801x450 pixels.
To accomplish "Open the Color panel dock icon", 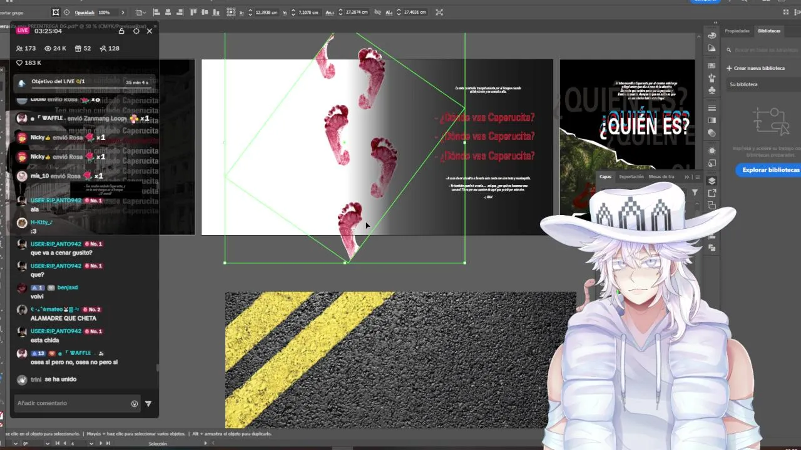I will (712, 36).
